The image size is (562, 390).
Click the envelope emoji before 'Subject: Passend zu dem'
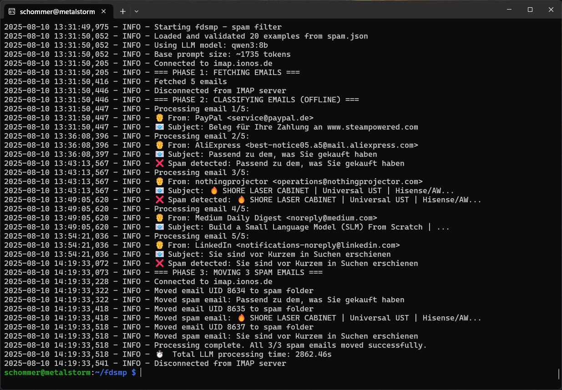pyautogui.click(x=159, y=154)
